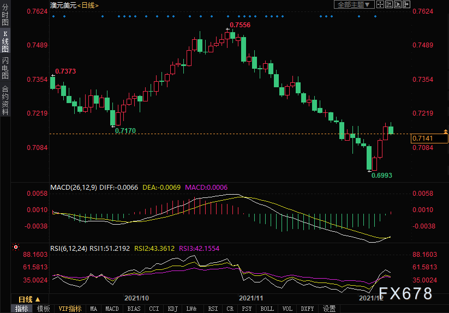449x313 pixels.
Task: Click the orange price marker arrows on right axis
Action: 446,131
